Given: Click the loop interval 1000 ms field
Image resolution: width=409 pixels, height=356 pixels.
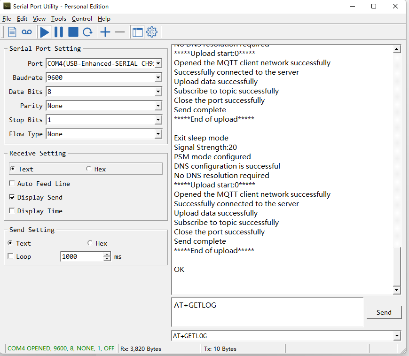Looking at the screenshot, I should click(x=82, y=256).
